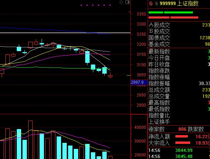This screenshot has width=210, height=159.
Task: Click the 3300 price axis label
Action: pyautogui.click(x=141, y=24)
